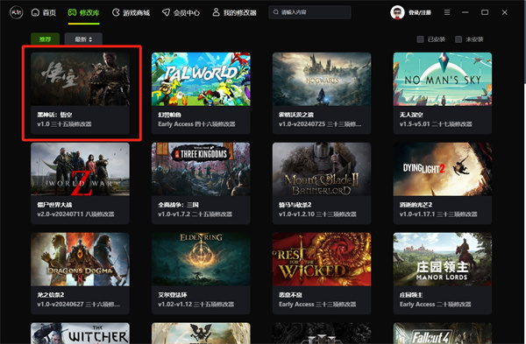Open the No Man's Sky trainer card
The image size is (526, 344).
coord(443,93)
